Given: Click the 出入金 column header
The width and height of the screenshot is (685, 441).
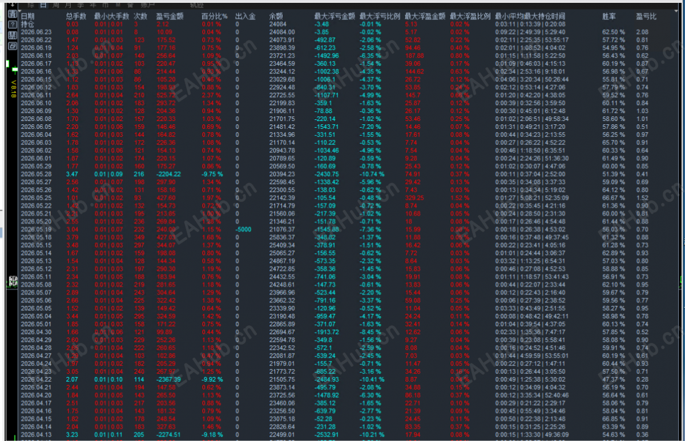Looking at the screenshot, I should pyautogui.click(x=245, y=17).
